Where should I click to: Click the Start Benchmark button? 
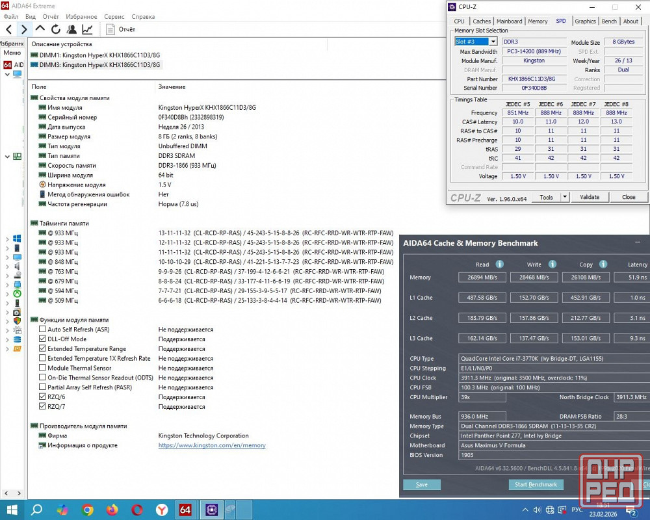click(x=536, y=484)
